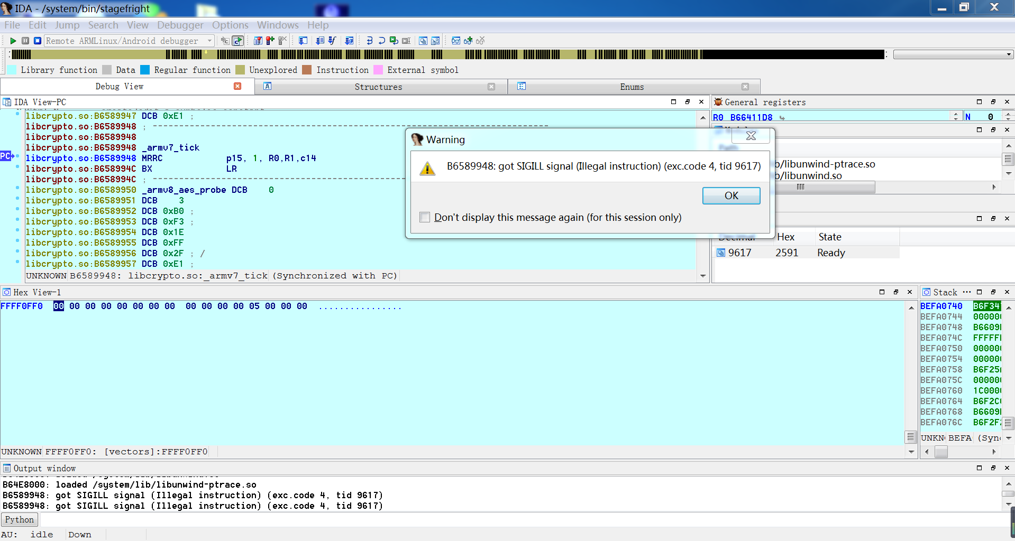Click the instruction tracing toolbar icon
This screenshot has width=1015, height=541.
[x=321, y=41]
